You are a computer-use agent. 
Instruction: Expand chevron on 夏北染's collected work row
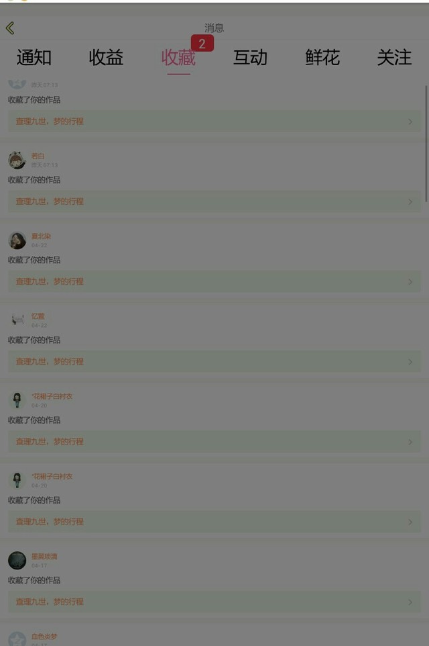(410, 282)
